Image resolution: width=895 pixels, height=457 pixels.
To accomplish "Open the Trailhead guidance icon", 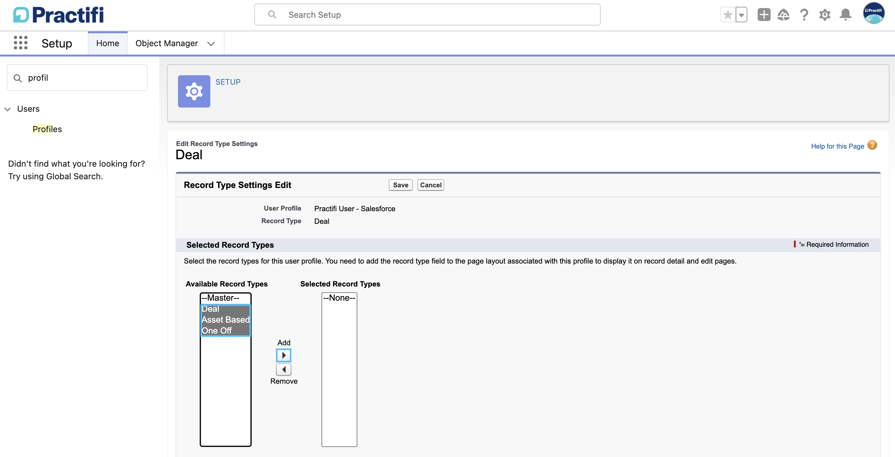I will coord(784,15).
